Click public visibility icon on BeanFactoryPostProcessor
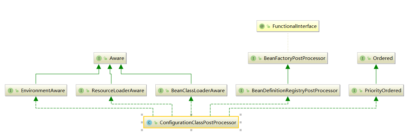The height and width of the screenshot is (134, 410). 260,59
